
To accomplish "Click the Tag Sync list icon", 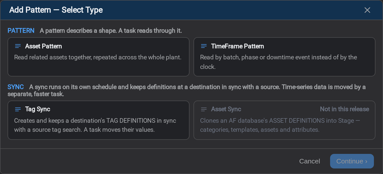I will 18,109.
